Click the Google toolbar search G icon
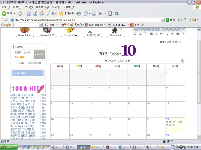Viewport: 201px width, 150px height. [46, 25]
